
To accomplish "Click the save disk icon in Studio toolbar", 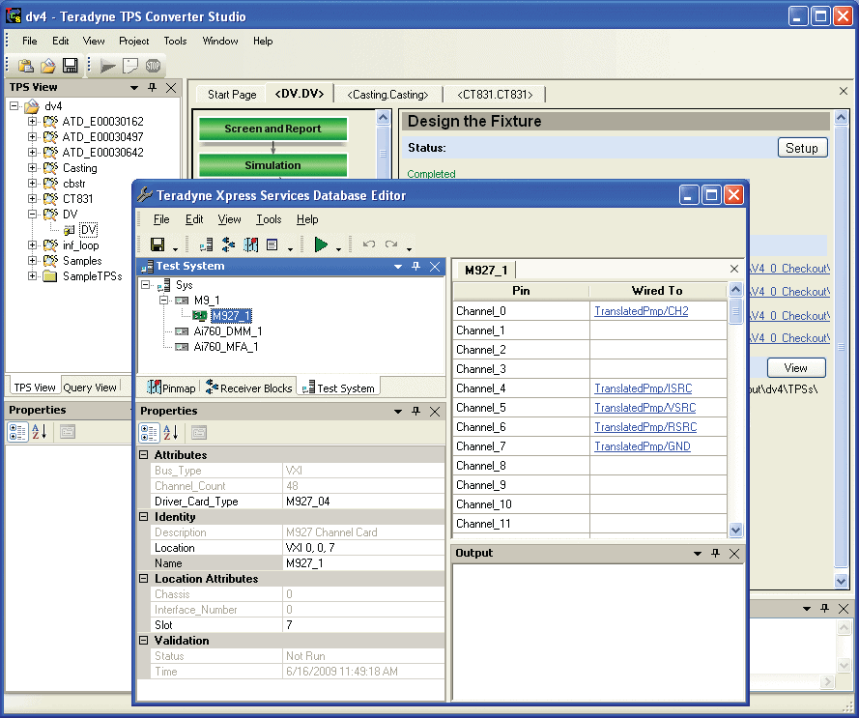I will [x=71, y=66].
